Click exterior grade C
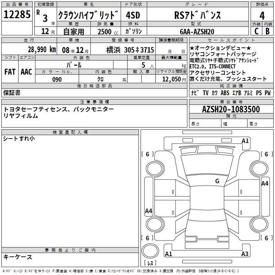This screenshot has height=275, width=275. [x=256, y=31]
